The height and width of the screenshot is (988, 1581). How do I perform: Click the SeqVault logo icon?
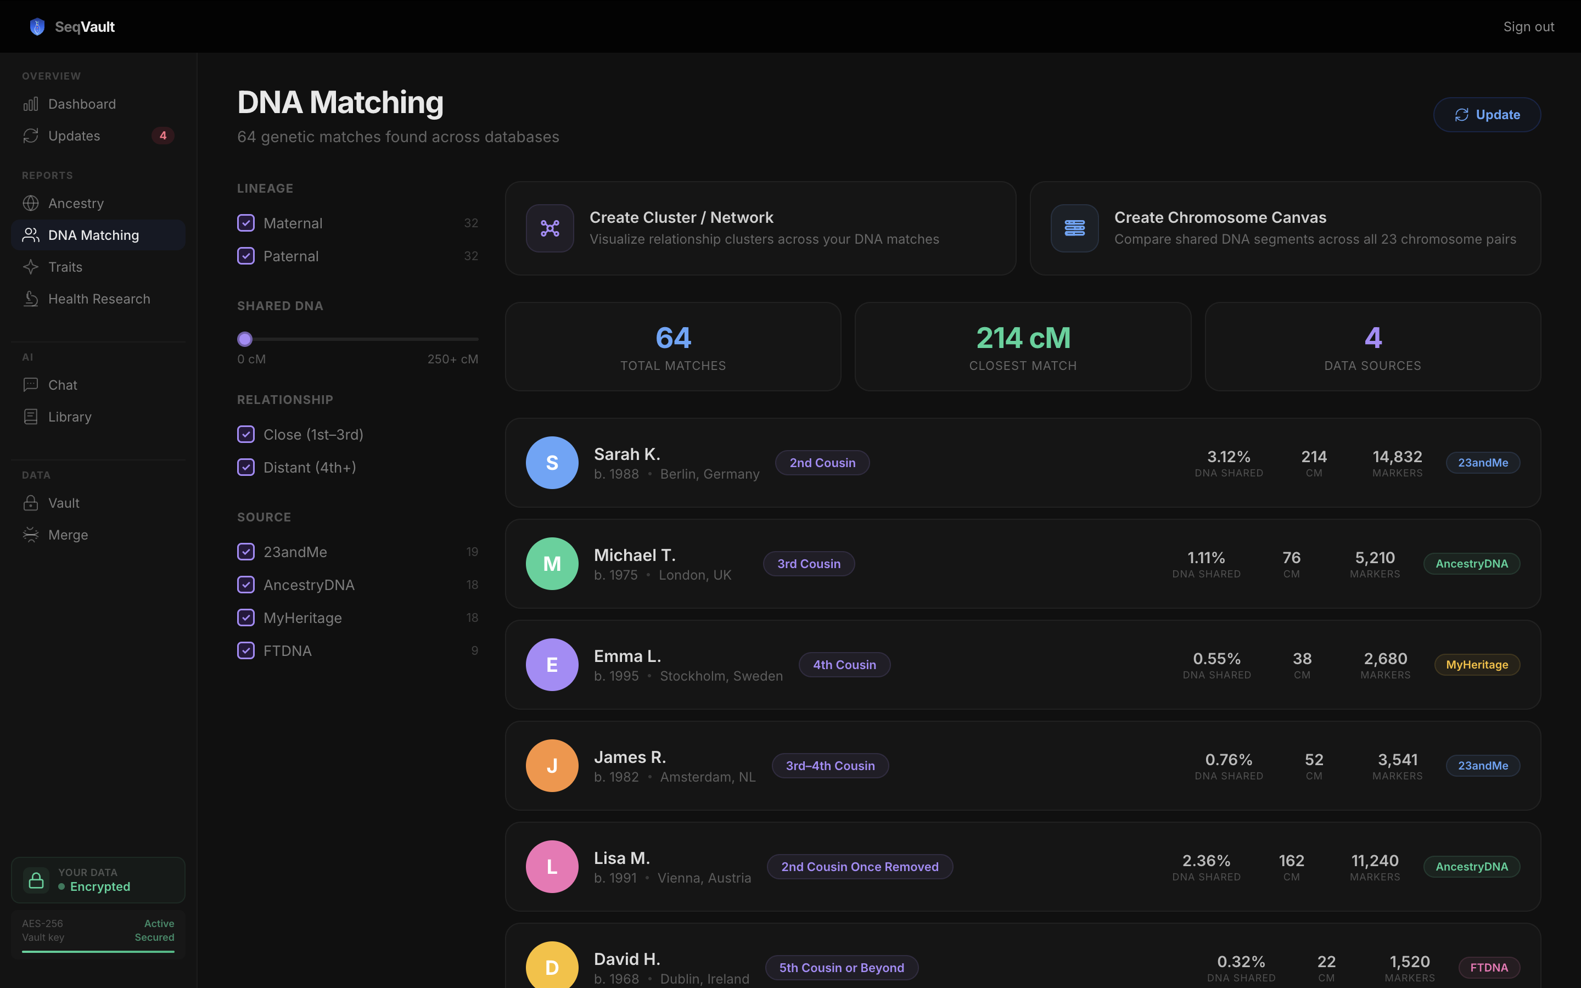(x=37, y=27)
